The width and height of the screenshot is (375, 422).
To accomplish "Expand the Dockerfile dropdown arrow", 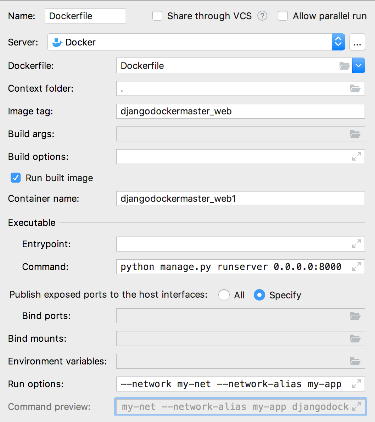I will click(x=359, y=65).
